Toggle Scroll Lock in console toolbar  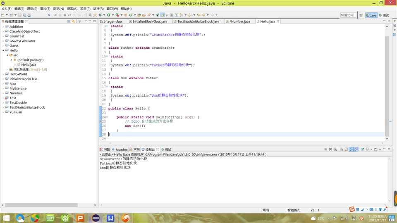[346, 149]
